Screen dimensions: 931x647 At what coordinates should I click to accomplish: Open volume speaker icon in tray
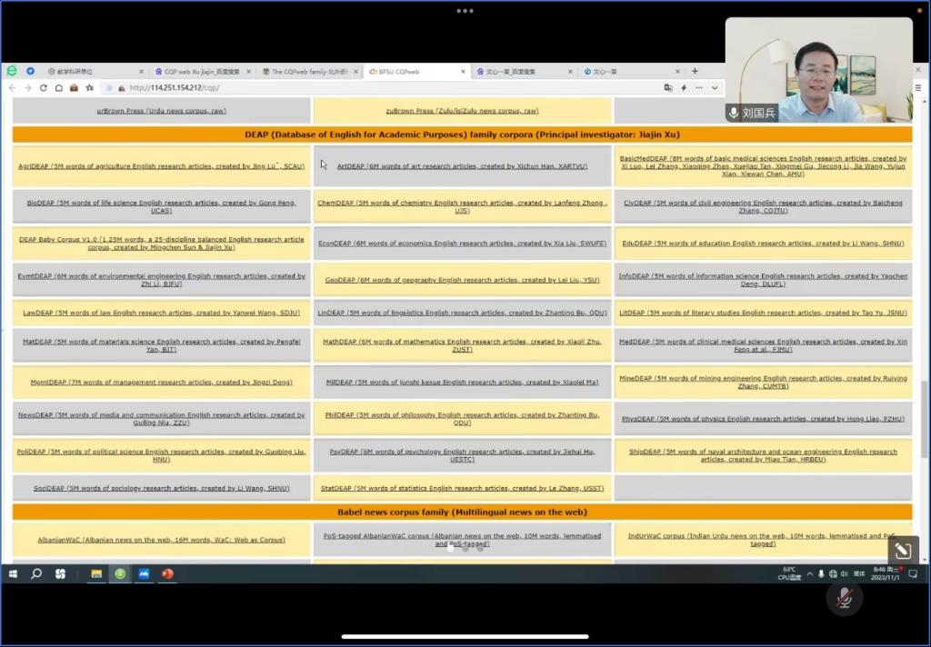(845, 574)
